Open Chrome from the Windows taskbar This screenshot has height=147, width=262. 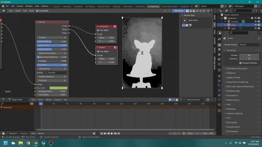(x=28, y=143)
